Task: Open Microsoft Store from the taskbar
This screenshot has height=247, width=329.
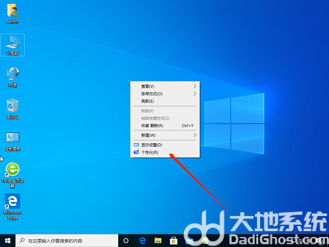Action: 173,241
